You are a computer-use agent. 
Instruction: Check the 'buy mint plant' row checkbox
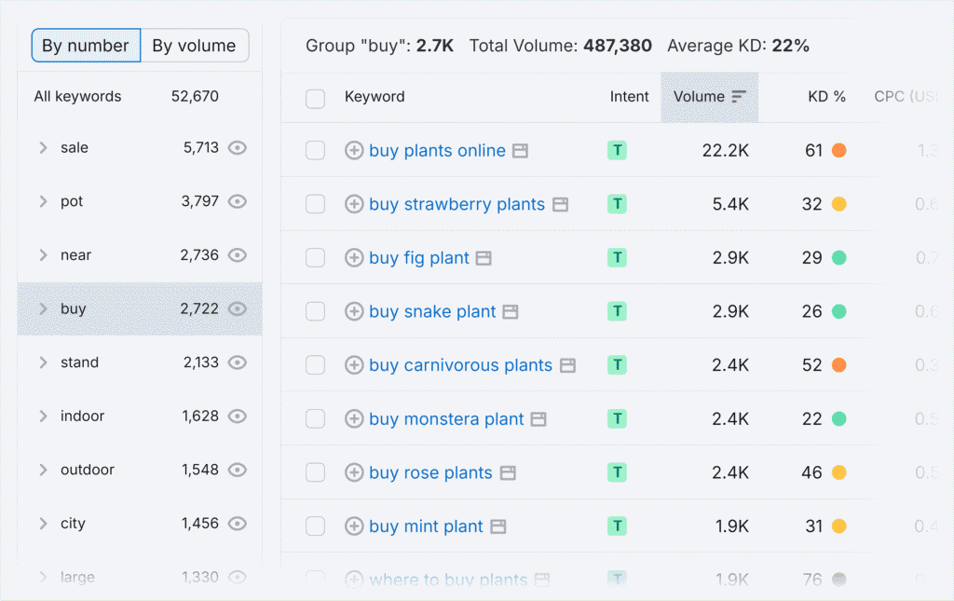pyautogui.click(x=315, y=526)
